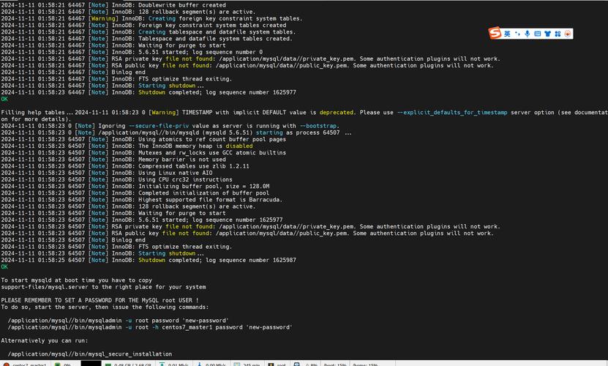Screen dimensions: 608x366
Task: Click '5.6.51 started; log sequence number 0'
Action: click(x=200, y=52)
